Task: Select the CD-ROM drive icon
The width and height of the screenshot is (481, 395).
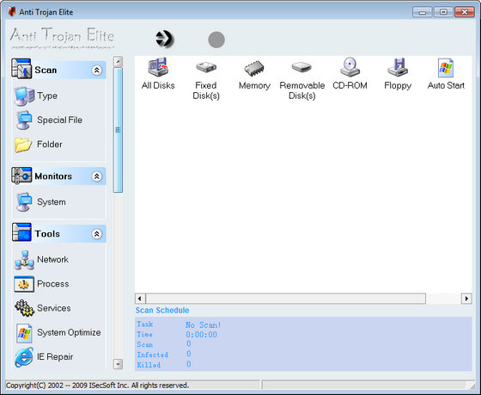Action: click(x=350, y=67)
